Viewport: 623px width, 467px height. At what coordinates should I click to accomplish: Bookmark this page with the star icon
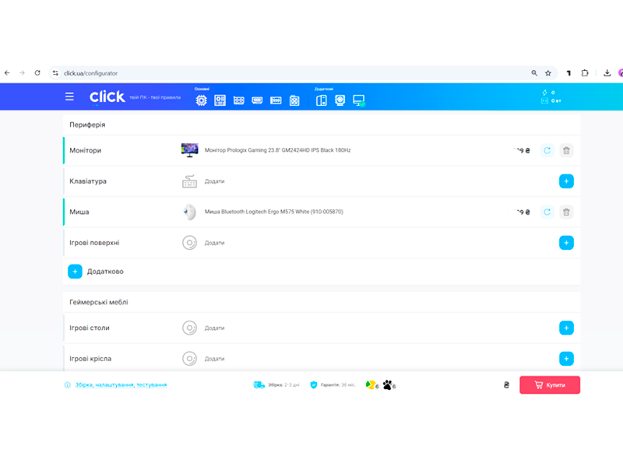(548, 73)
